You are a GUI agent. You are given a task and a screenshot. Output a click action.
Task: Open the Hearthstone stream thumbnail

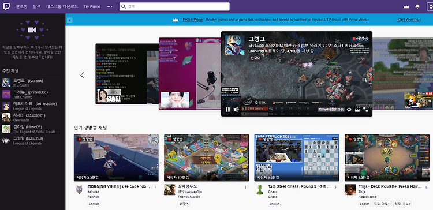[x=387, y=157]
